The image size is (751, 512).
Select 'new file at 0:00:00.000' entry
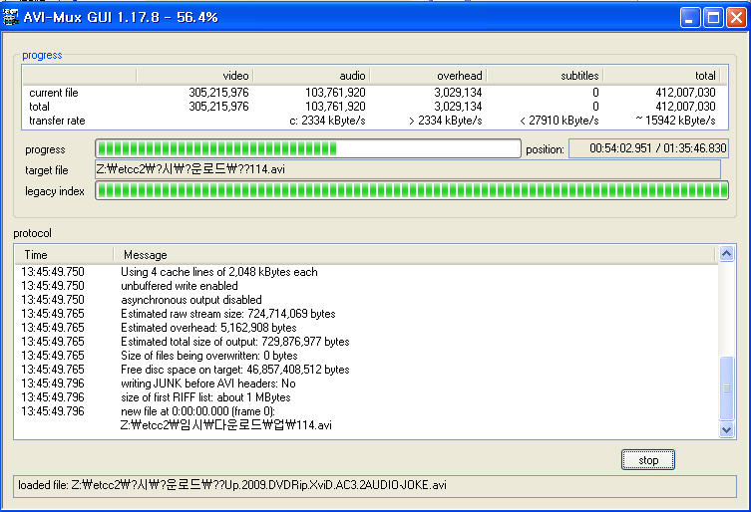tap(197, 411)
